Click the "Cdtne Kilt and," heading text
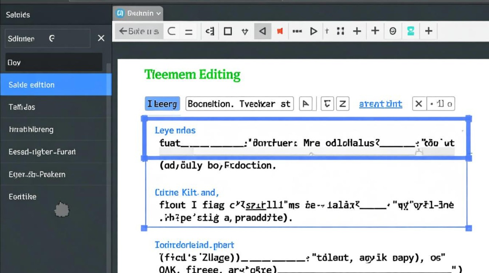The width and height of the screenshot is (489, 273). coord(187,192)
